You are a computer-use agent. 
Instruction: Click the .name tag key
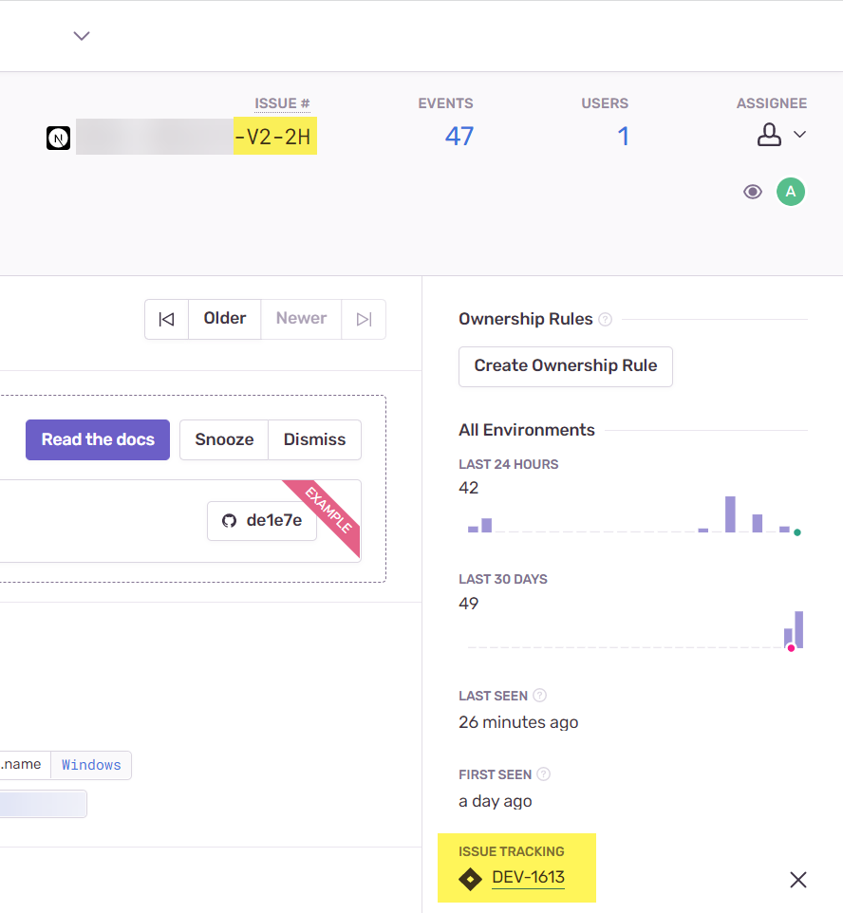tap(21, 765)
